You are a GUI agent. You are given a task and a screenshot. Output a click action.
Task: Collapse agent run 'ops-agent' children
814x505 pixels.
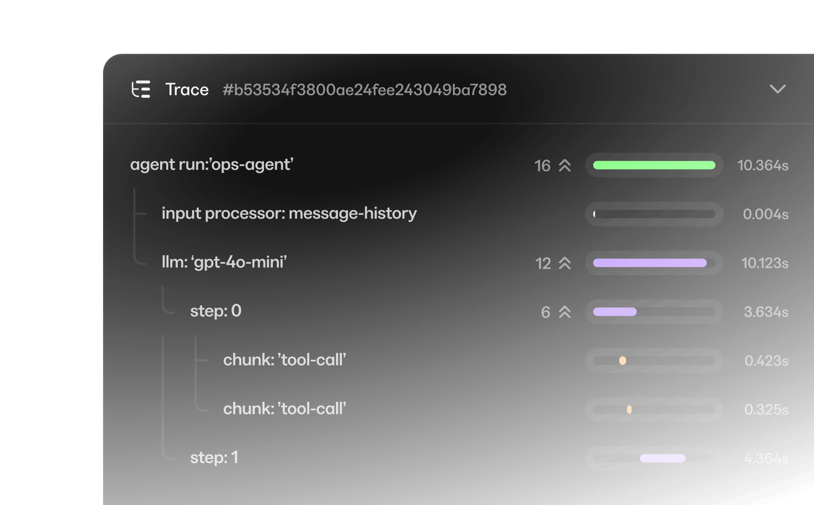[564, 166]
